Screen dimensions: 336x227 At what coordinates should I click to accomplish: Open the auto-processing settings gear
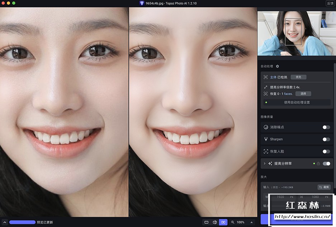[277, 66]
